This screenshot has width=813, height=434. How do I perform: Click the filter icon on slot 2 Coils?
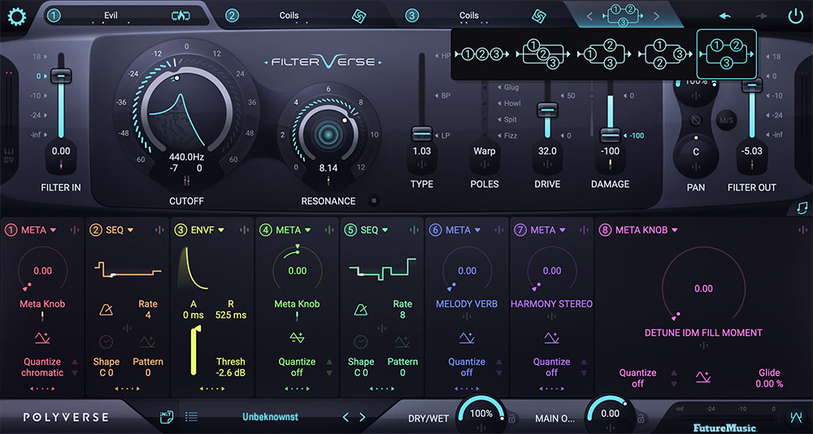(359, 16)
